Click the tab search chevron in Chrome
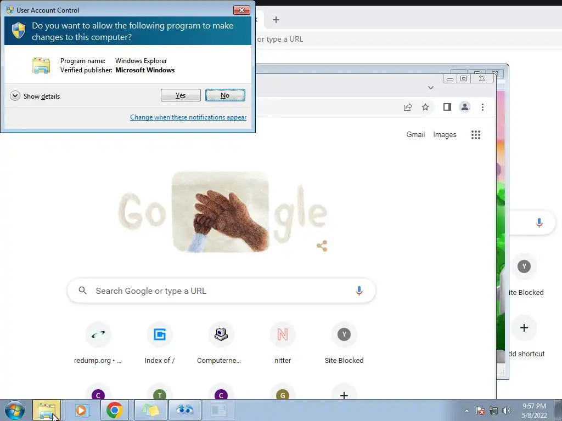562x421 pixels. point(431,87)
